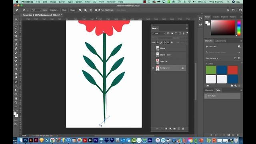This screenshot has height=144, width=256.
Task: Select the Dodge tool
Action: pos(16,78)
